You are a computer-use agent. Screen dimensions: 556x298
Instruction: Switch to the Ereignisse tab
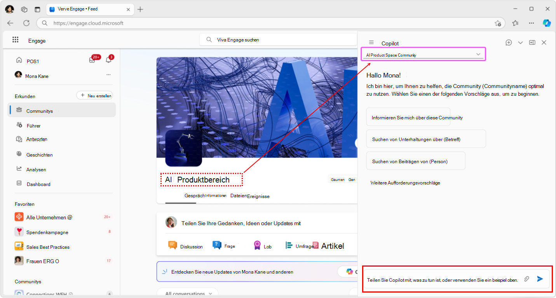pyautogui.click(x=258, y=196)
